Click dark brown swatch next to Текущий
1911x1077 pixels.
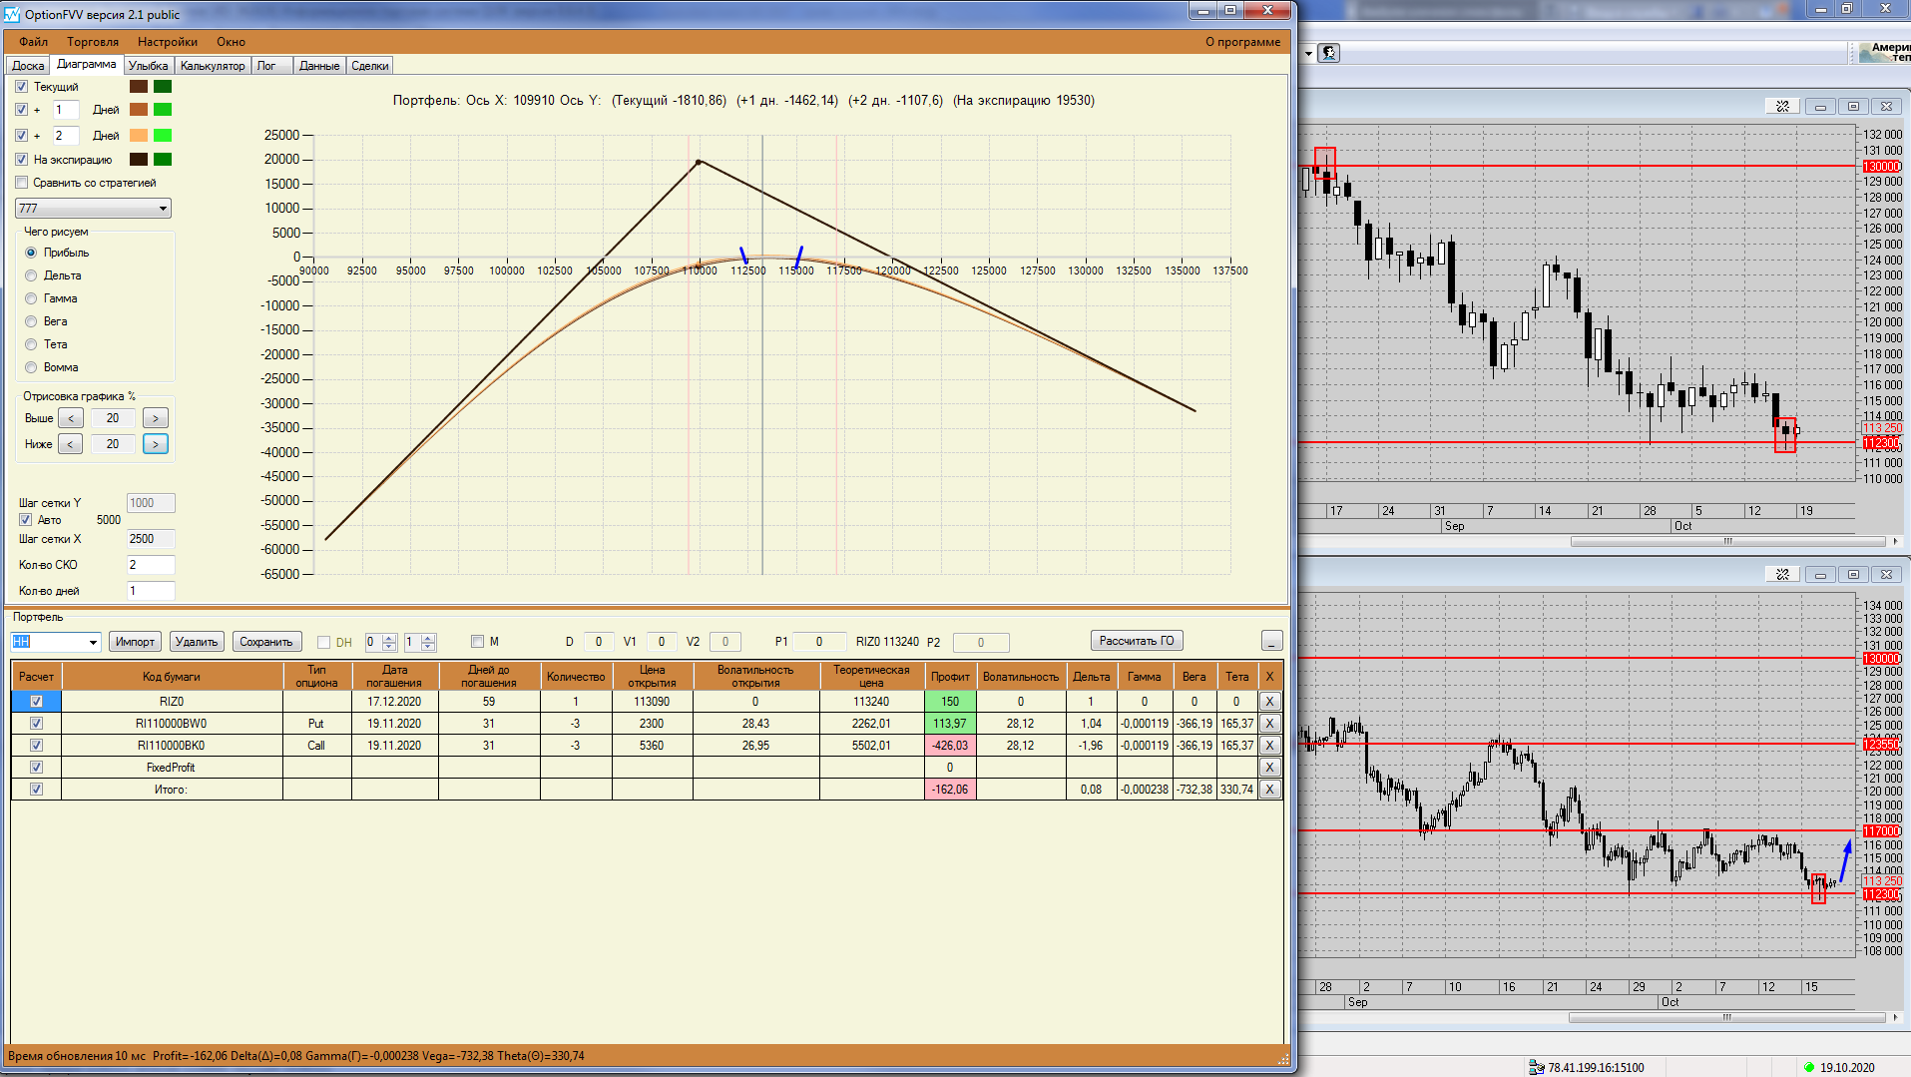(139, 87)
